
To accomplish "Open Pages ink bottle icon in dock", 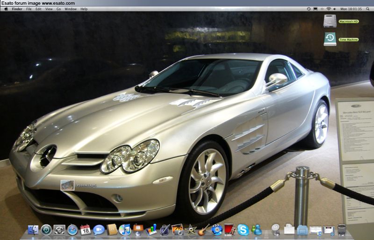I will click(165, 230).
